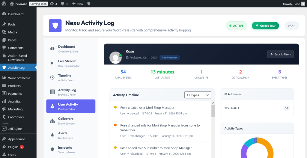
Task: Click the shield icon in top admin bar
Action: click(x=89, y=4)
